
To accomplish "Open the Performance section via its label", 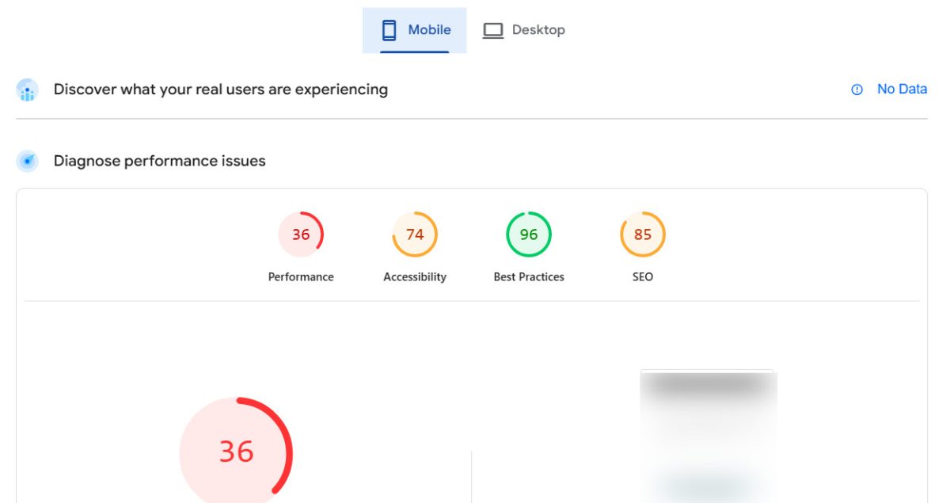I will [x=301, y=276].
